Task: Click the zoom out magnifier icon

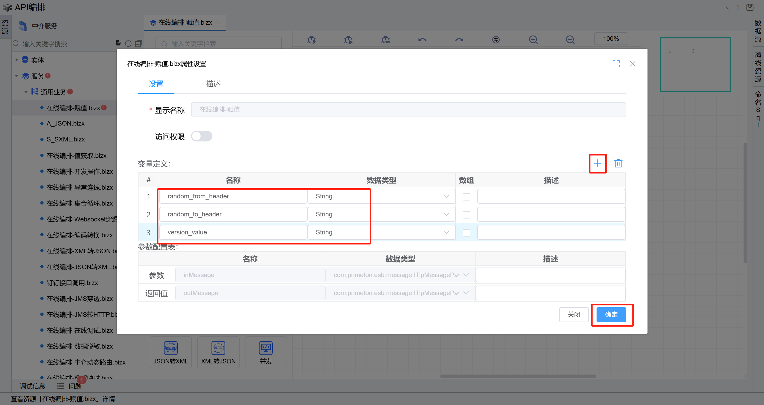Action: coord(570,40)
